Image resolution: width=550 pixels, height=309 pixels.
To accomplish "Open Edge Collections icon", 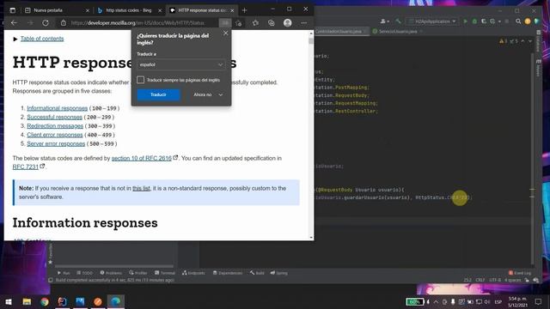I will 272,23.
